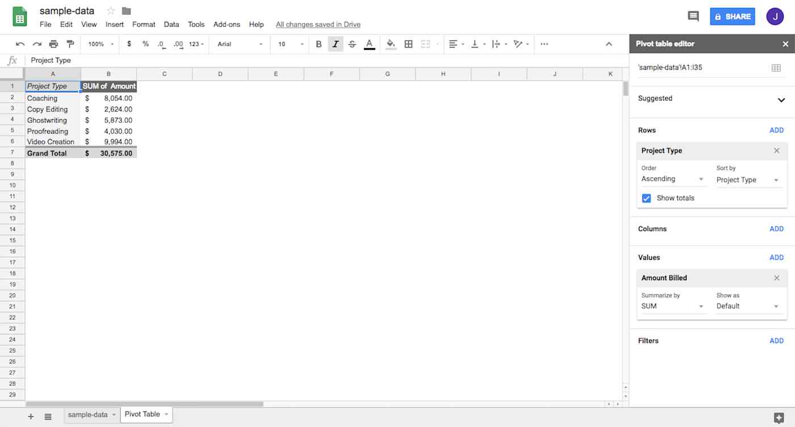This screenshot has width=795, height=427.
Task: Toggle strikethrough formatting
Action: [352, 44]
